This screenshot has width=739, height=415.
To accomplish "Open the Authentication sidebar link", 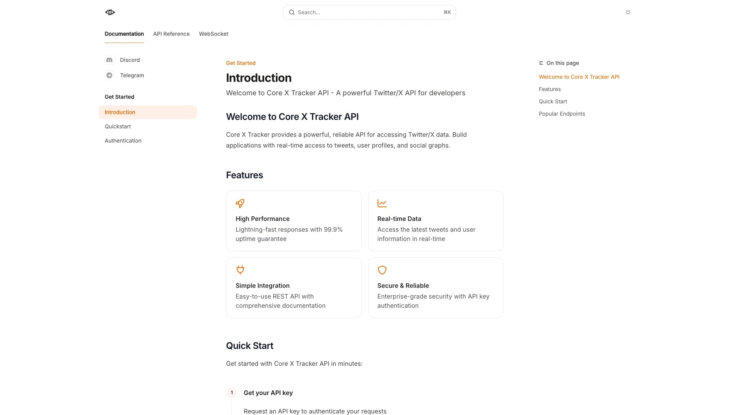I will (x=123, y=141).
